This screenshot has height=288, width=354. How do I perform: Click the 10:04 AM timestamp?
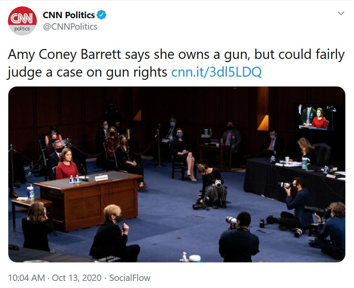pyautogui.click(x=26, y=278)
